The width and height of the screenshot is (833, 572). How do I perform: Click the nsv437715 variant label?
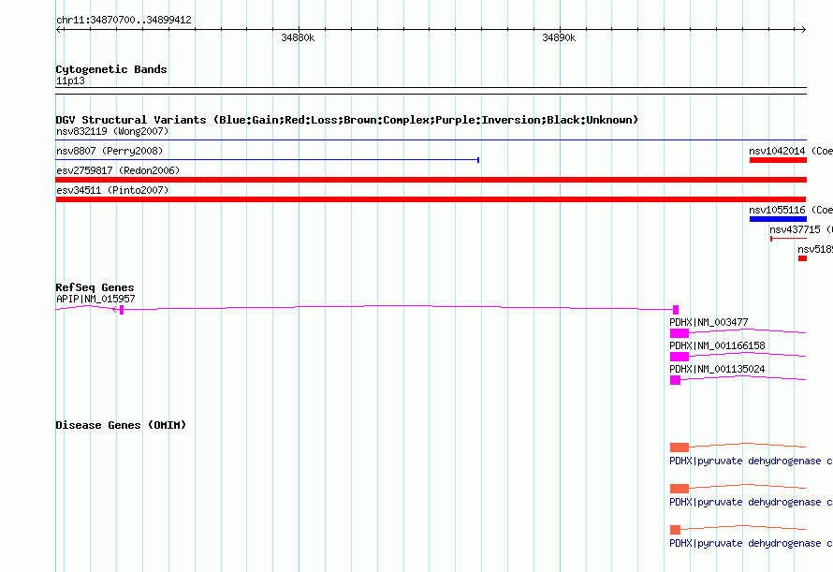tap(795, 229)
